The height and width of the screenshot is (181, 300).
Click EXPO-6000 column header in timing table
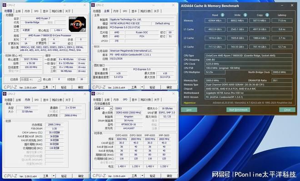[x=122, y=135]
